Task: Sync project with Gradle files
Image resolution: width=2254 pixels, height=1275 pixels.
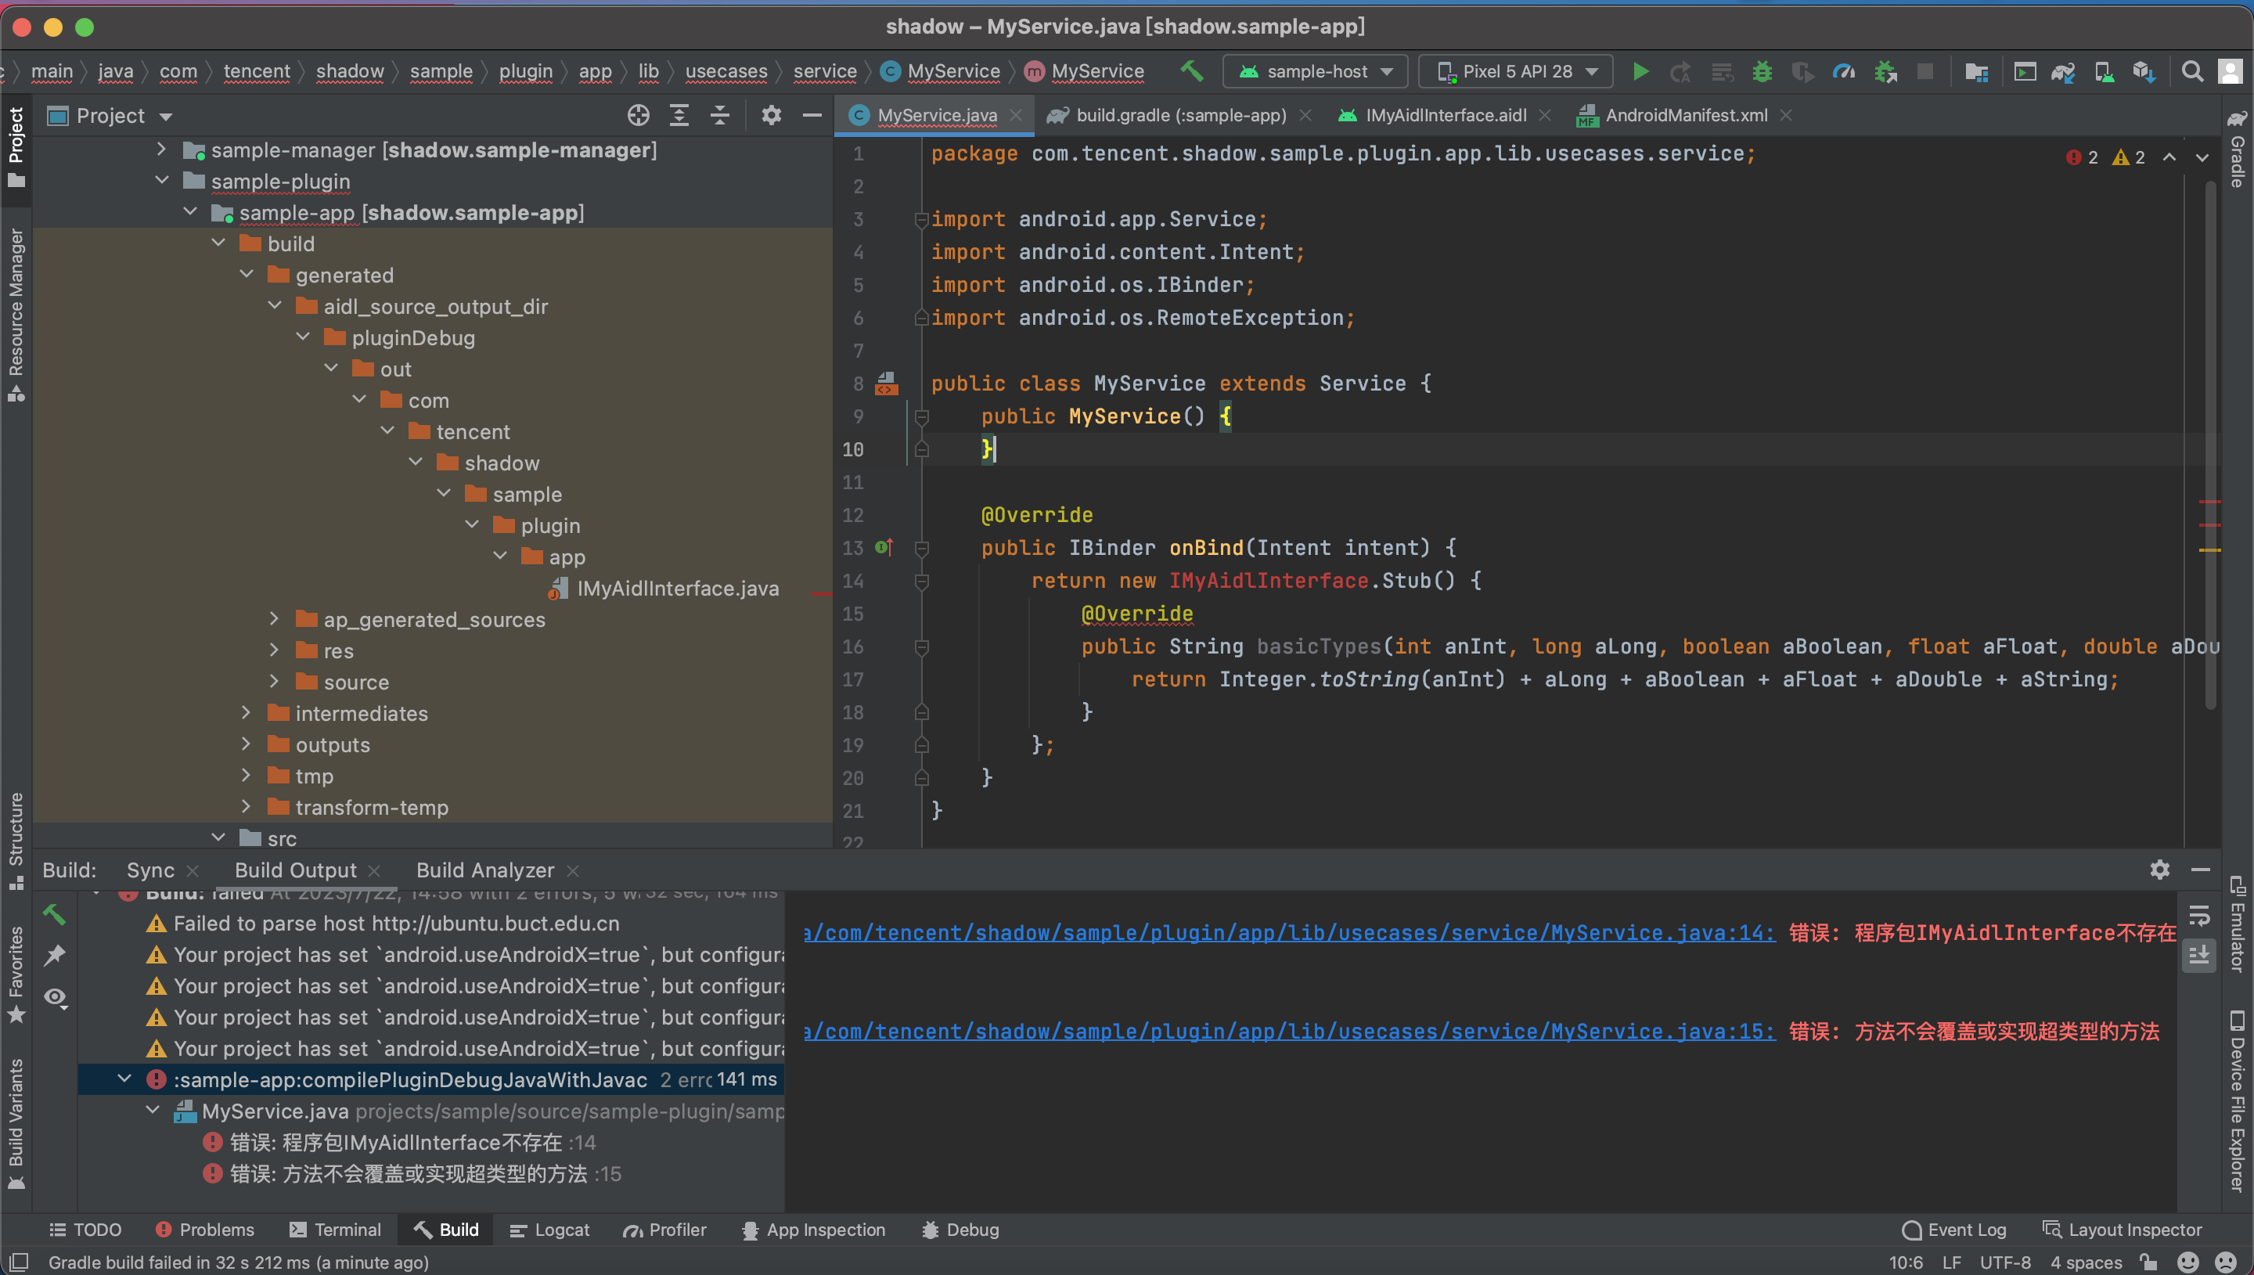Action: 2064,71
